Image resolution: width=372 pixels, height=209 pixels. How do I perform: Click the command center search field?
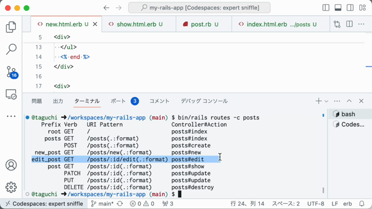[x=199, y=8]
